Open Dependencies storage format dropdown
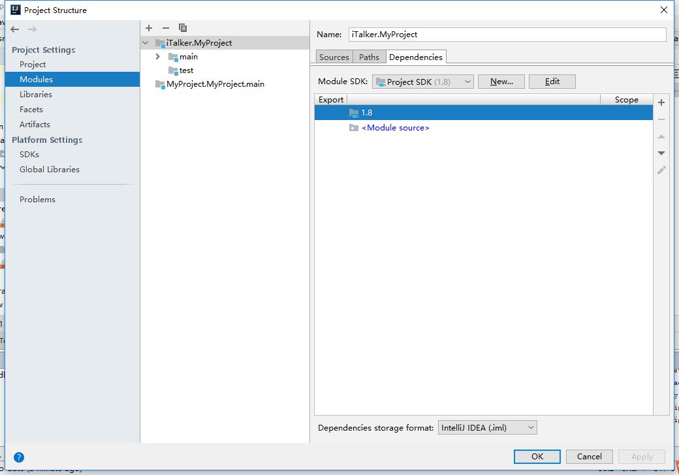The height and width of the screenshot is (475, 679). coord(487,428)
